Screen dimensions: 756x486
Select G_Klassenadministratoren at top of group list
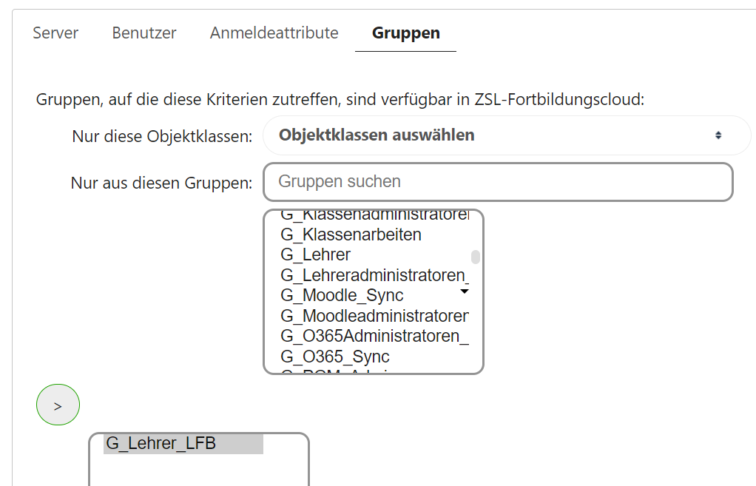(374, 217)
